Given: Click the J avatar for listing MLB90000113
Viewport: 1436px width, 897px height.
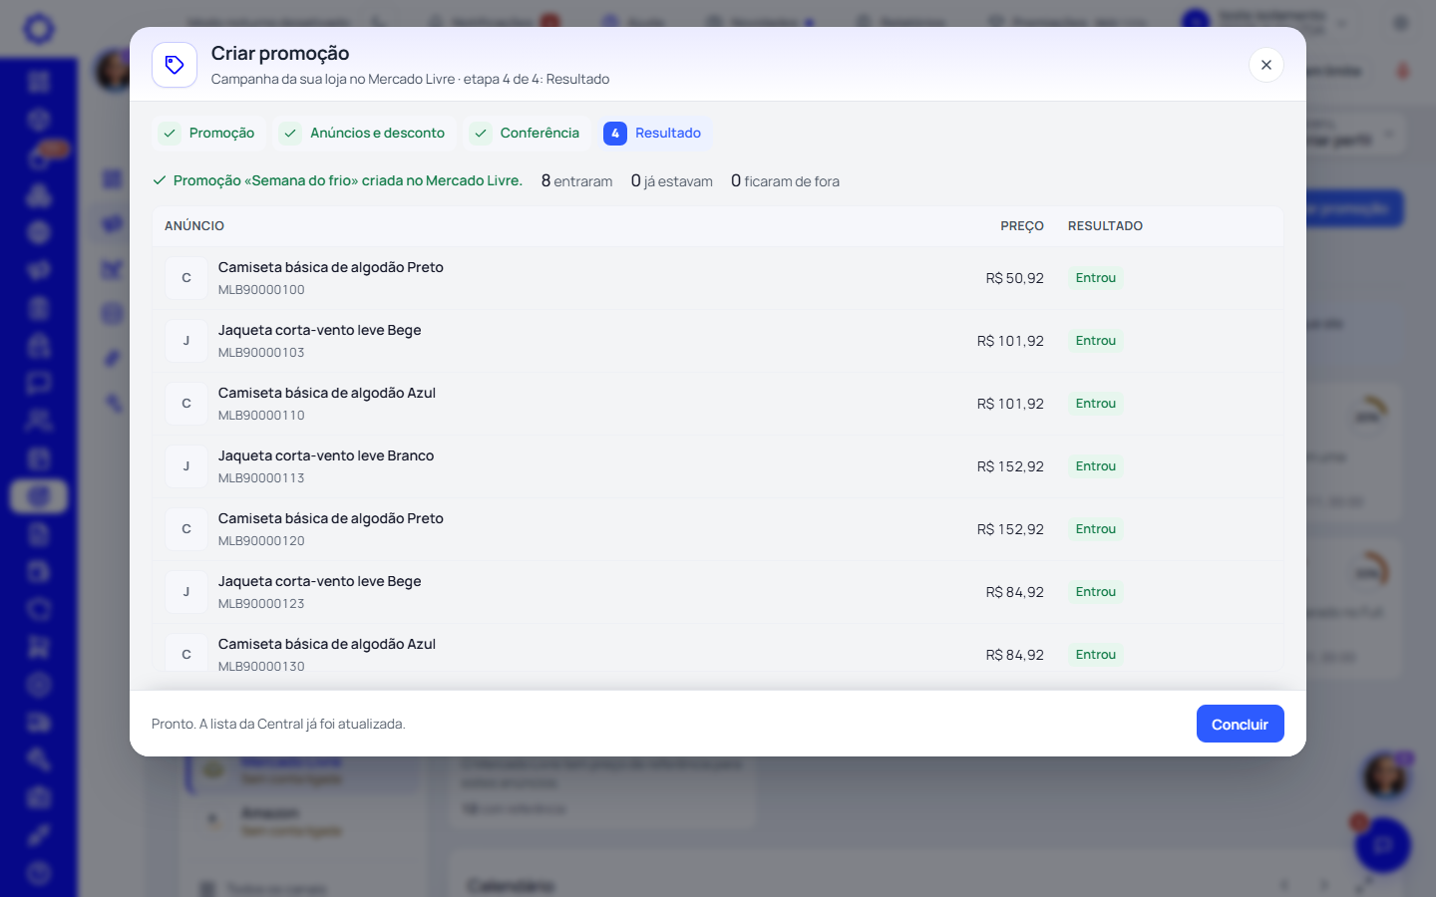Looking at the screenshot, I should pyautogui.click(x=186, y=466).
